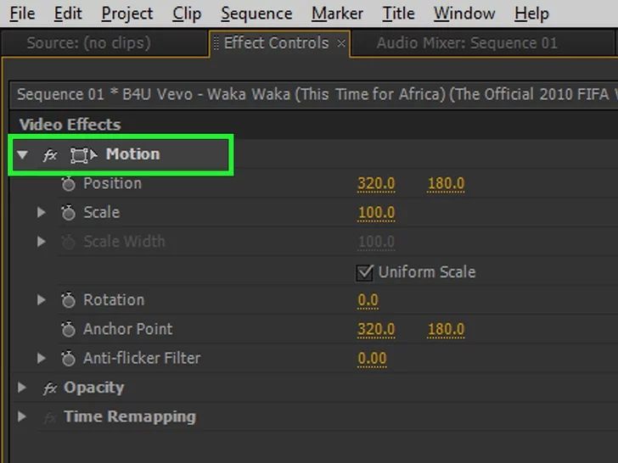618x463 pixels.
Task: Click the Sequence 01 clip name header
Action: 314,94
